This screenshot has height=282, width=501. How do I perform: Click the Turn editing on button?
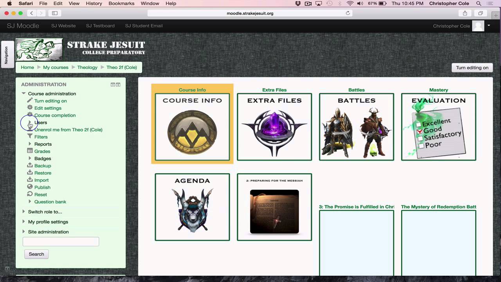[472, 67]
